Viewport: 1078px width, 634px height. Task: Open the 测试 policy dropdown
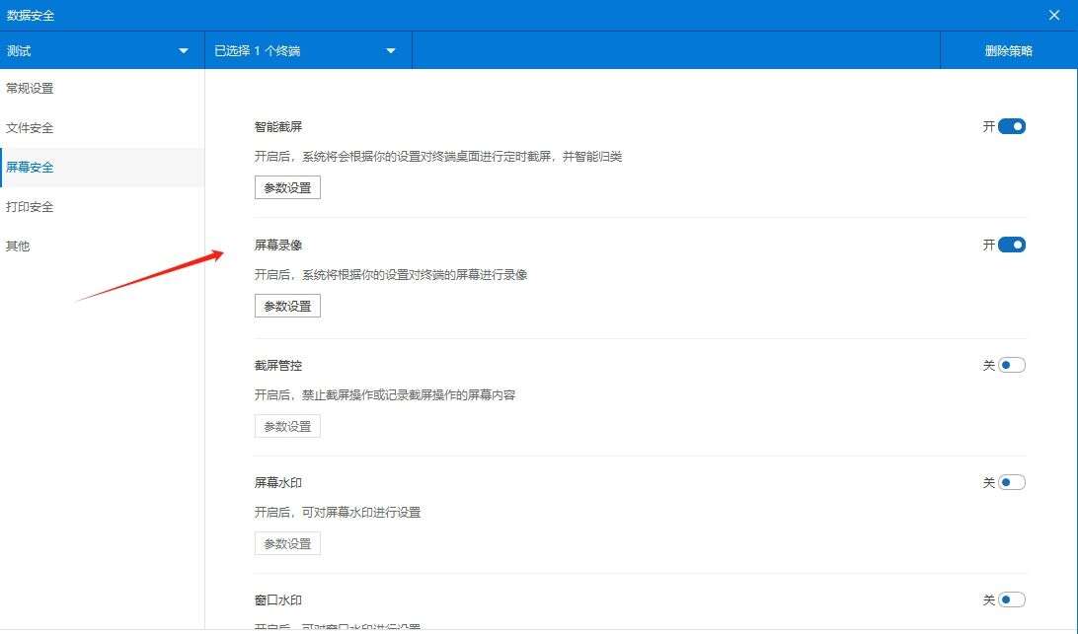[x=99, y=50]
